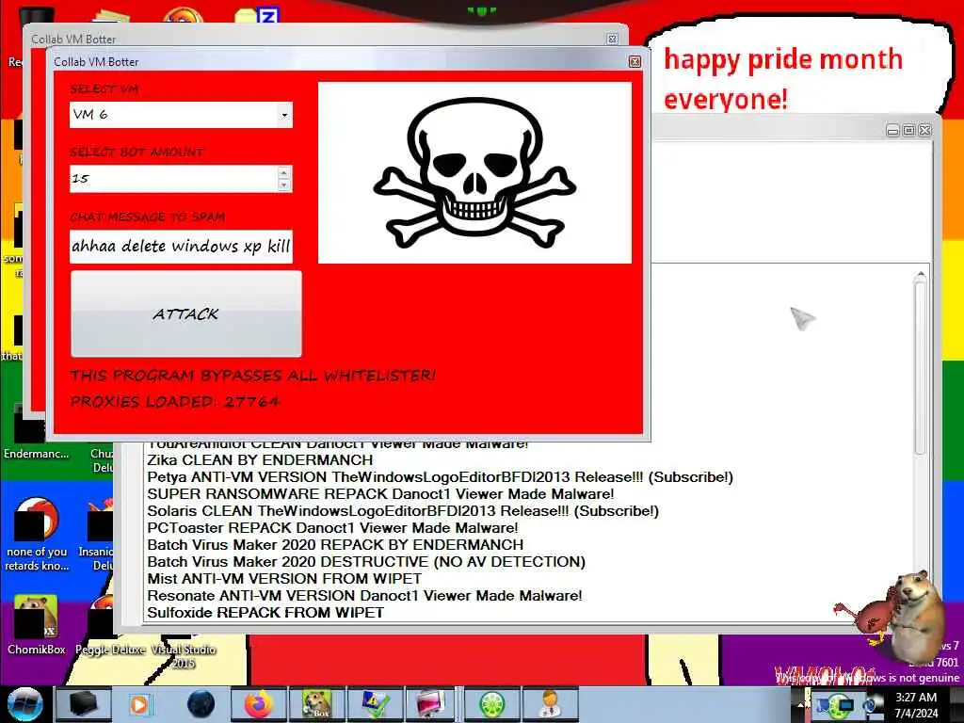Select the 'Solaris CLEAN' list row
The width and height of the screenshot is (964, 723).
tap(403, 511)
